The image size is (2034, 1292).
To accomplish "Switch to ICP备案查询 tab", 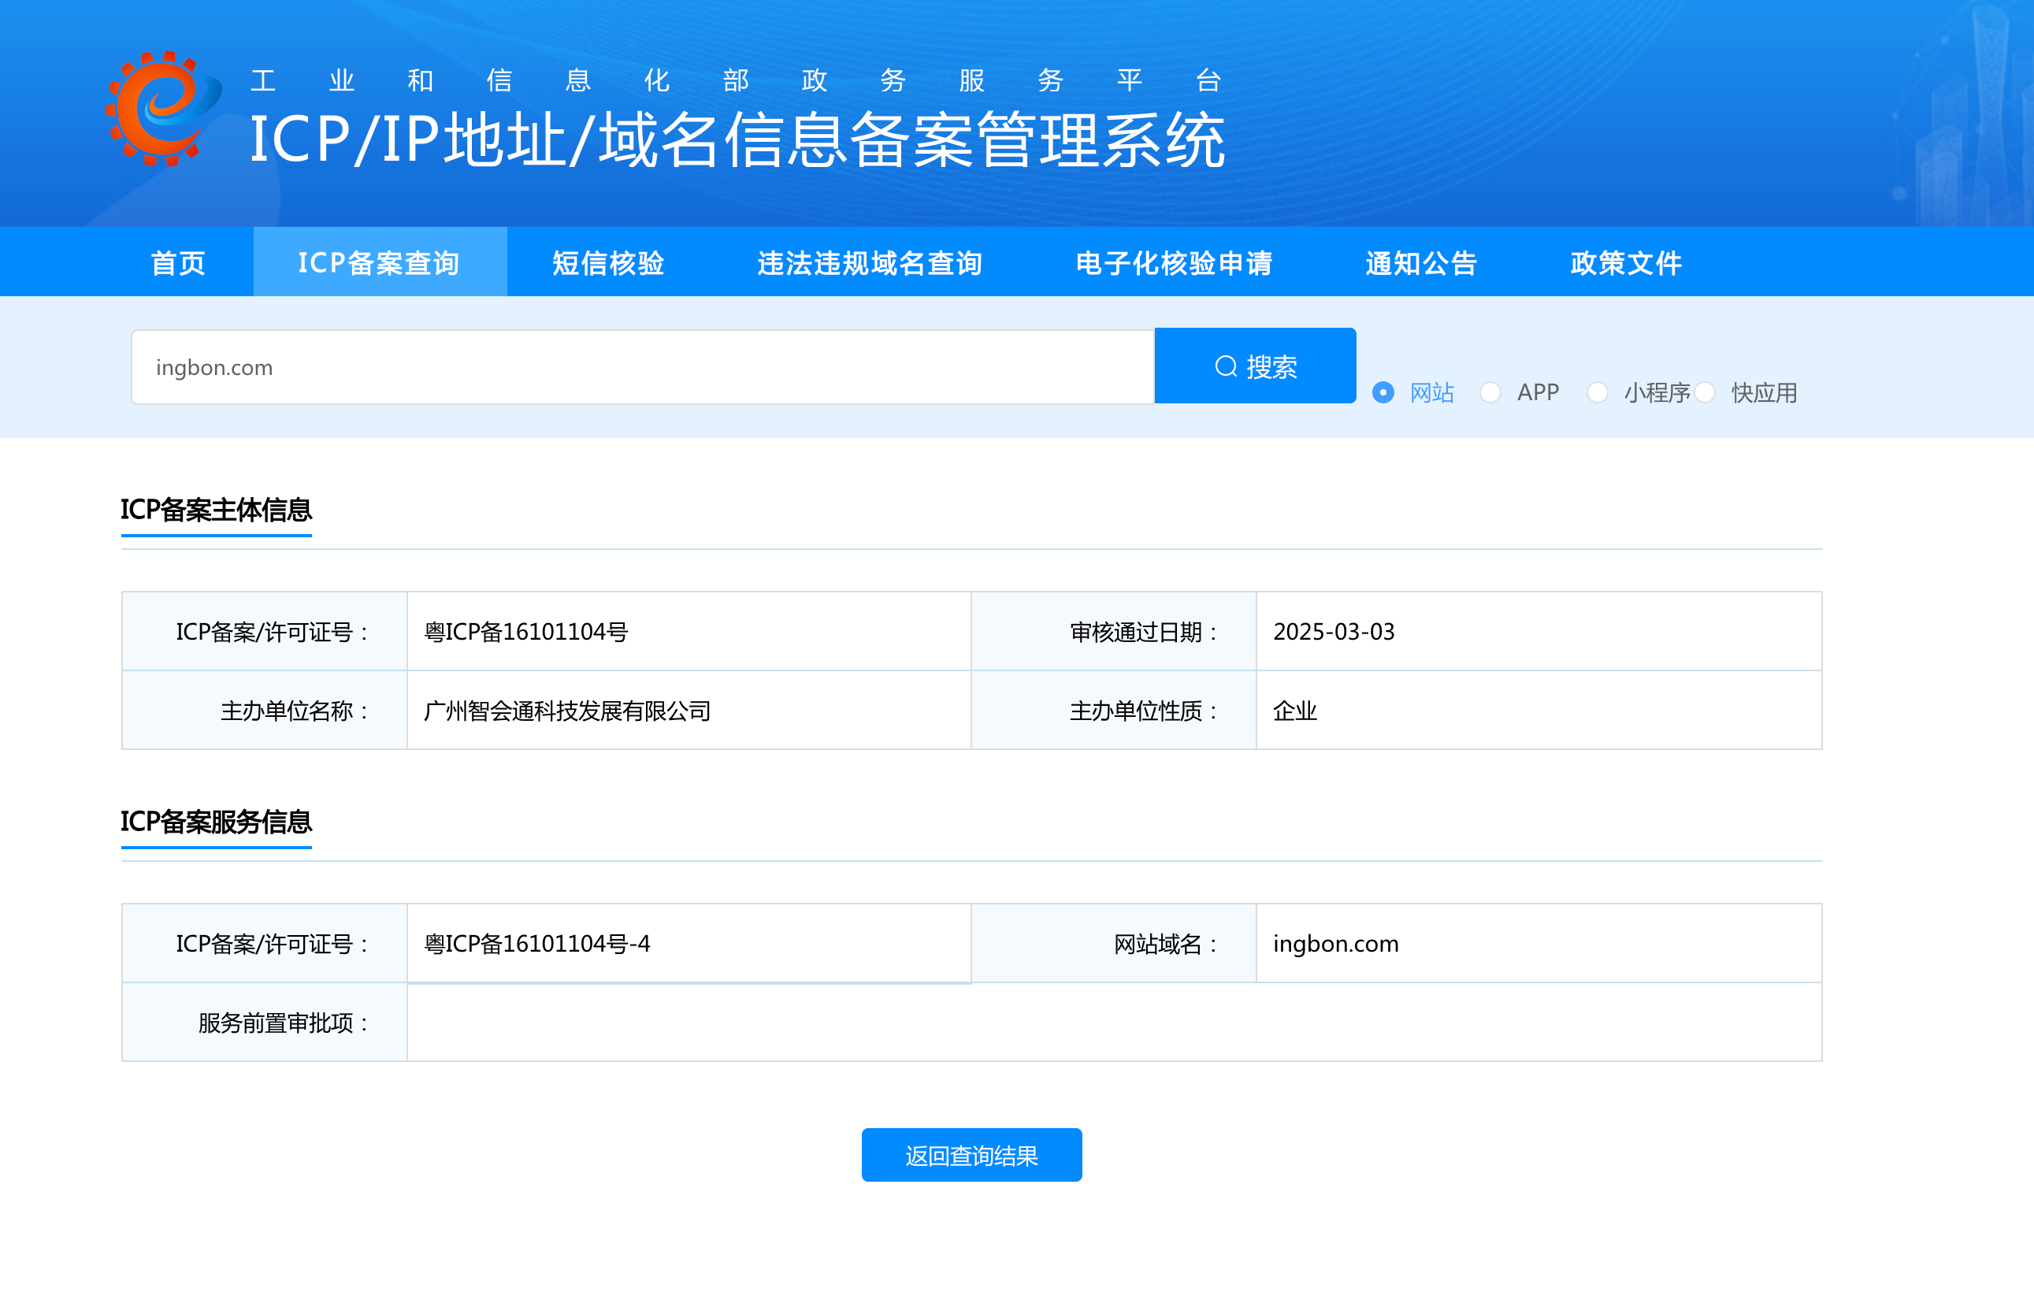I will (x=379, y=263).
